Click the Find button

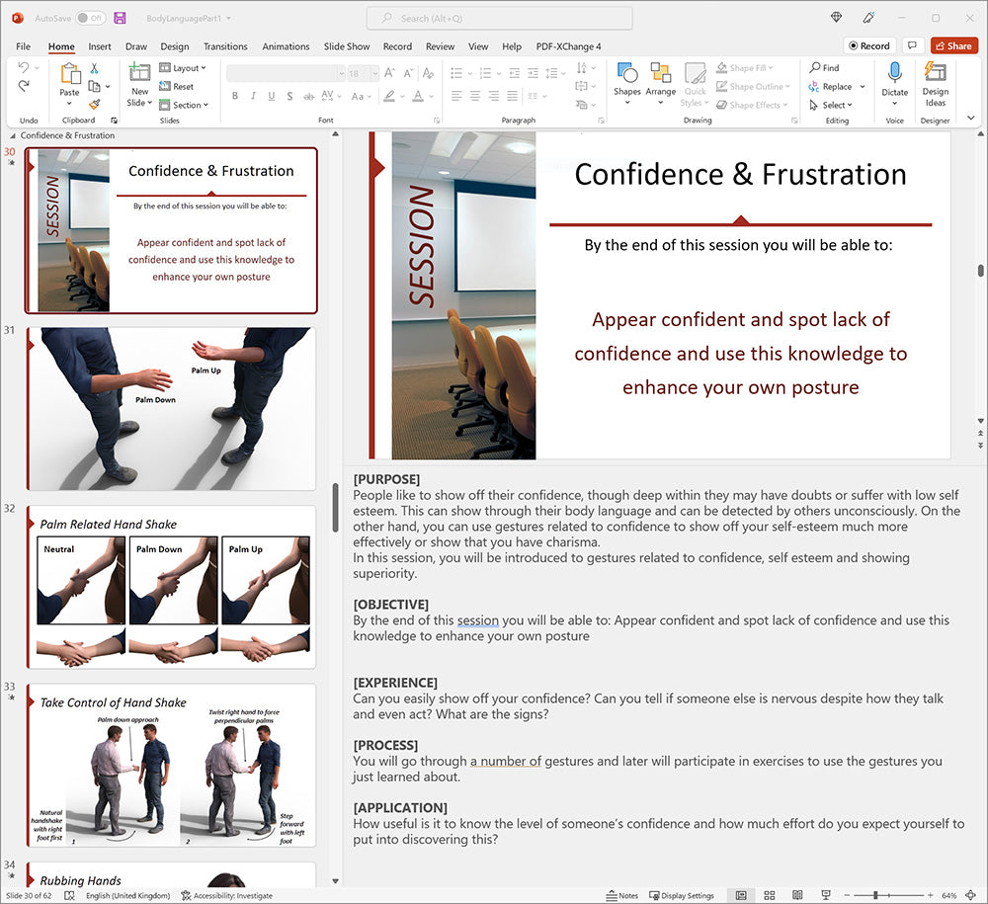824,67
